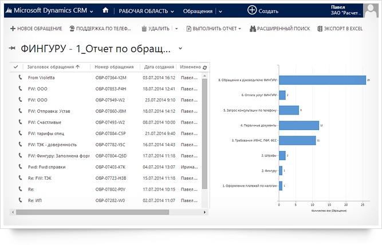Sort by Заголовок обращения column
The image size is (382, 245).
point(53,67)
